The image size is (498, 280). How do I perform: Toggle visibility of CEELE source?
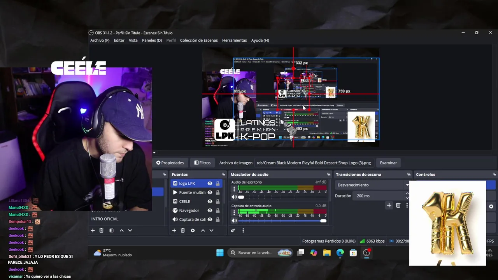click(x=210, y=201)
